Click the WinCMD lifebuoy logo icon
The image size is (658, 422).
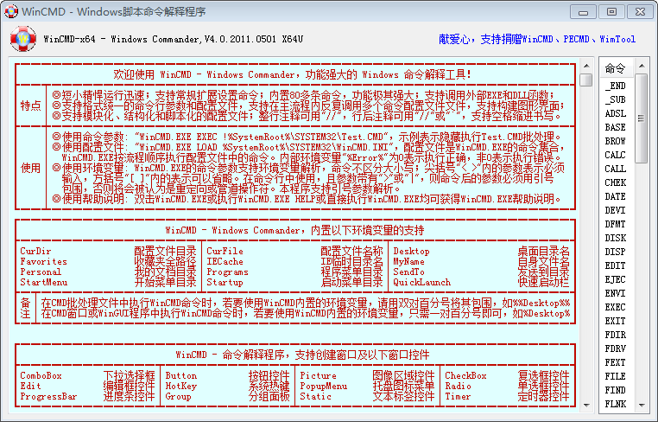pyautogui.click(x=24, y=39)
